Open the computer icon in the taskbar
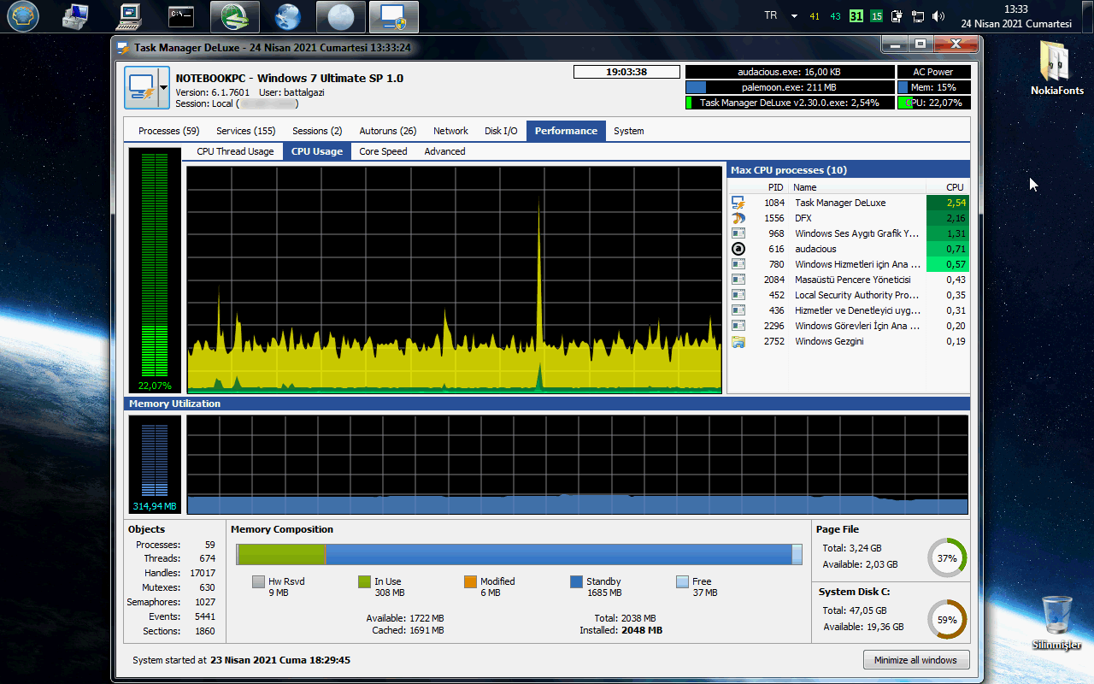This screenshot has height=684, width=1094. click(129, 15)
